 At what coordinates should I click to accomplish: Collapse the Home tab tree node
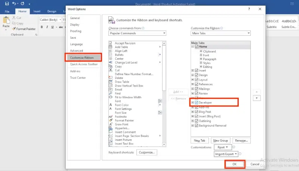pos(192,47)
